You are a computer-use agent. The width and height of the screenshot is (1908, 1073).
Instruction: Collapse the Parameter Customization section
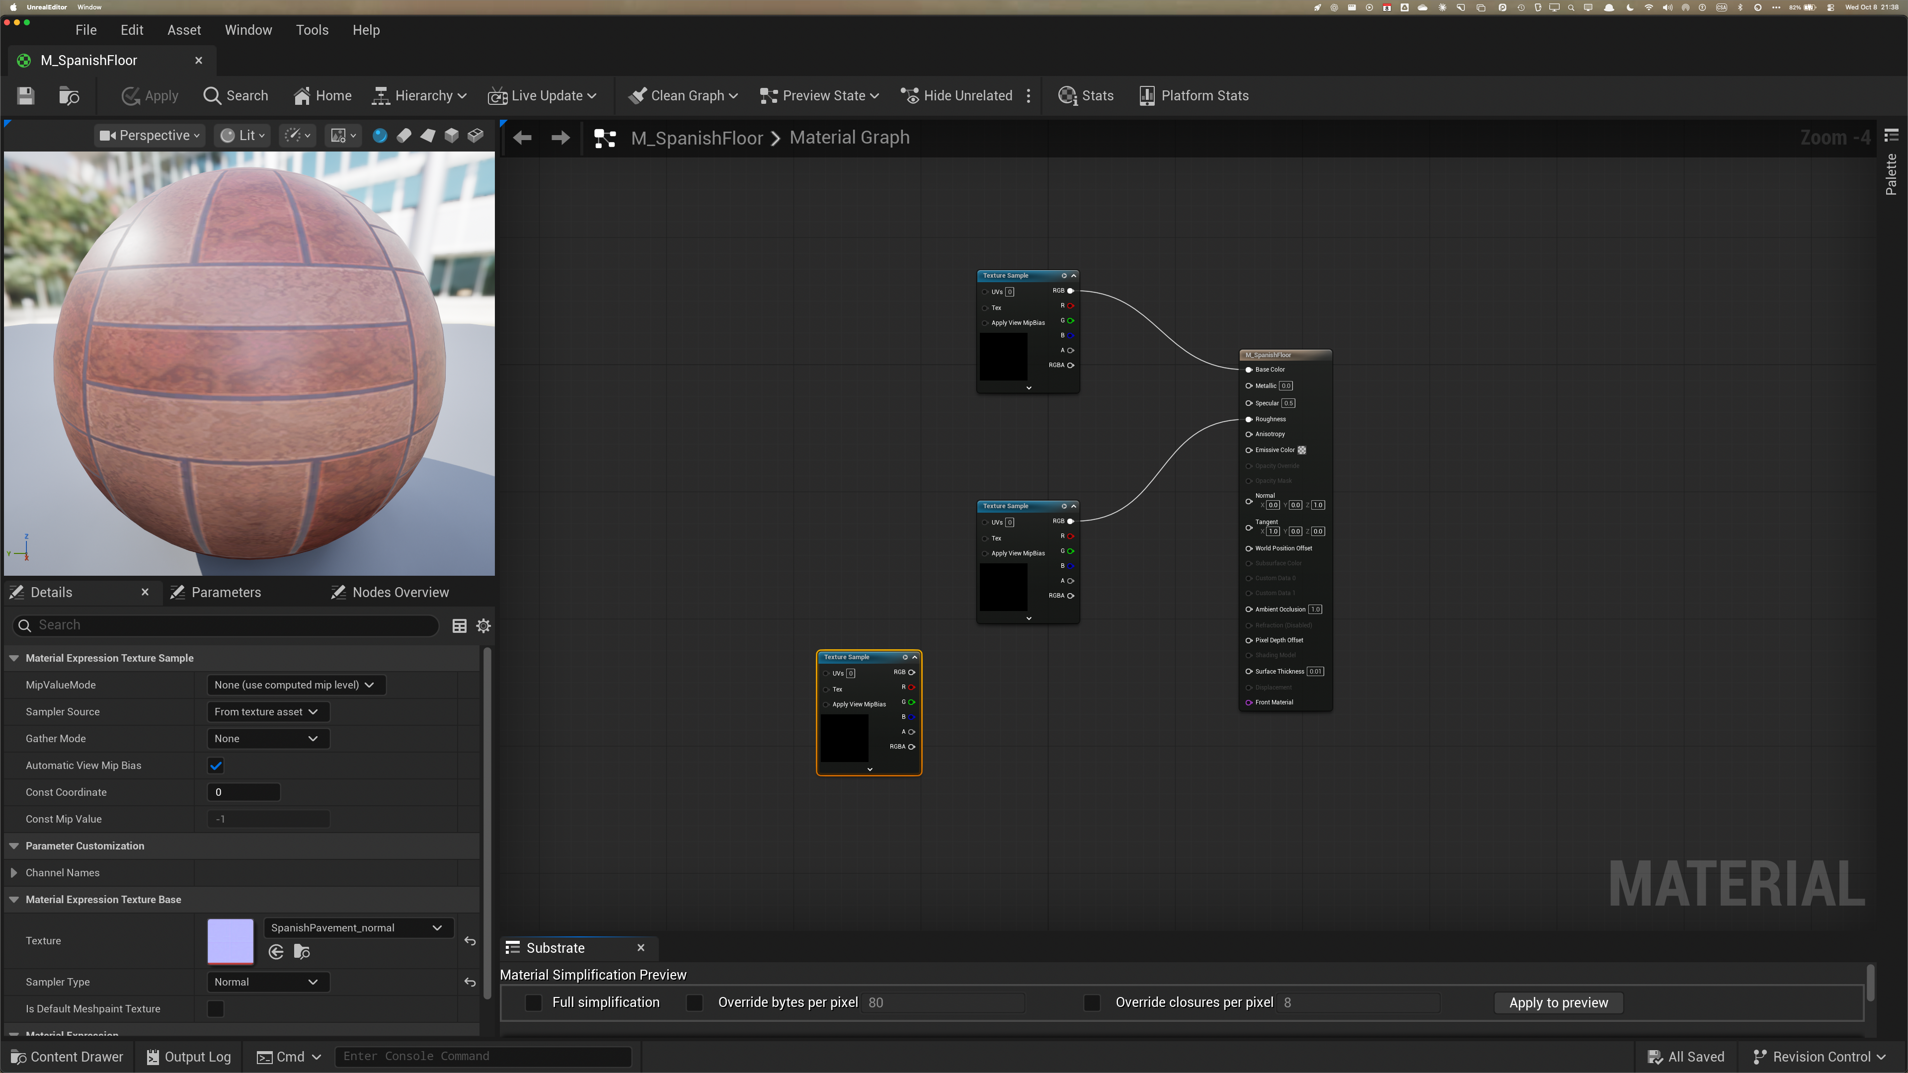coord(13,846)
